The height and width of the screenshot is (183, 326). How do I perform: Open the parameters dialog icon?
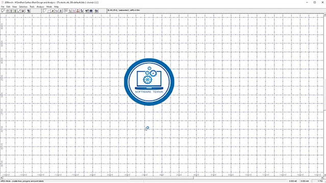[29, 11]
